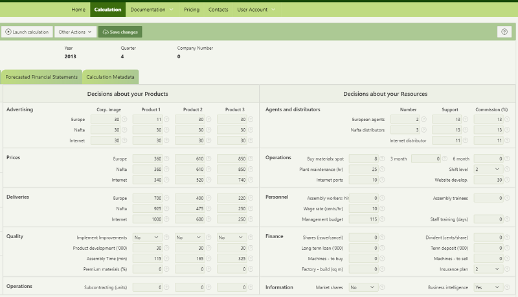Viewport: 518px width, 297px height.
Task: Open Product 1 Implement Improvements dropdown
Action: (x=148, y=237)
